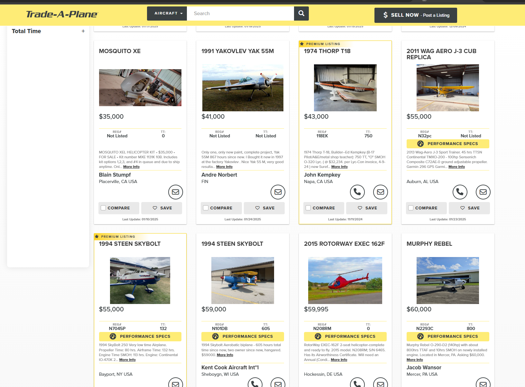Open the Yak 55M aircraft photo

(x=243, y=88)
